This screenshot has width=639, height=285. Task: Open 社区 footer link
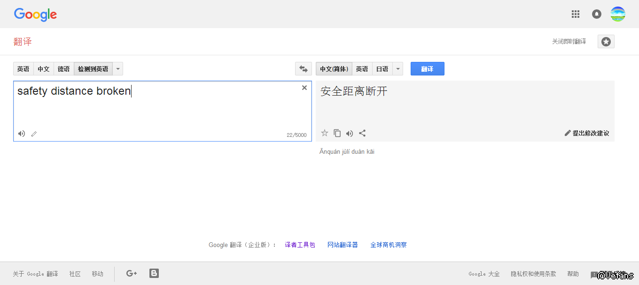[75, 274]
